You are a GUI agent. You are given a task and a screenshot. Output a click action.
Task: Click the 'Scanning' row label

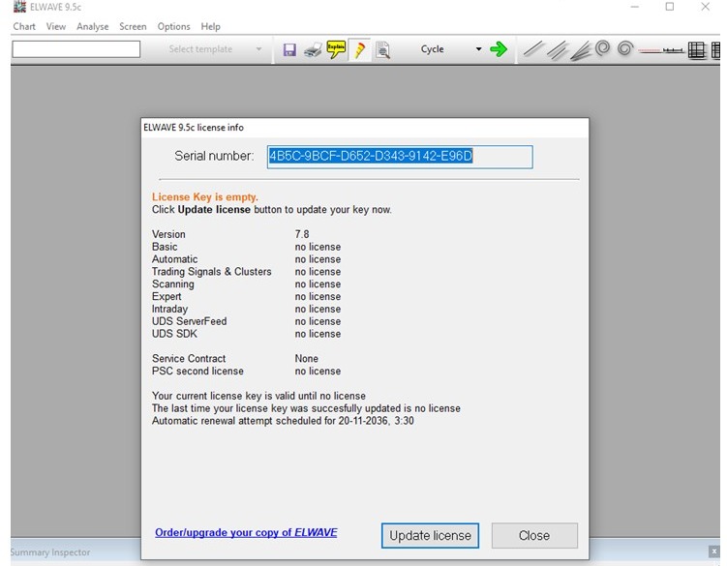(x=173, y=284)
